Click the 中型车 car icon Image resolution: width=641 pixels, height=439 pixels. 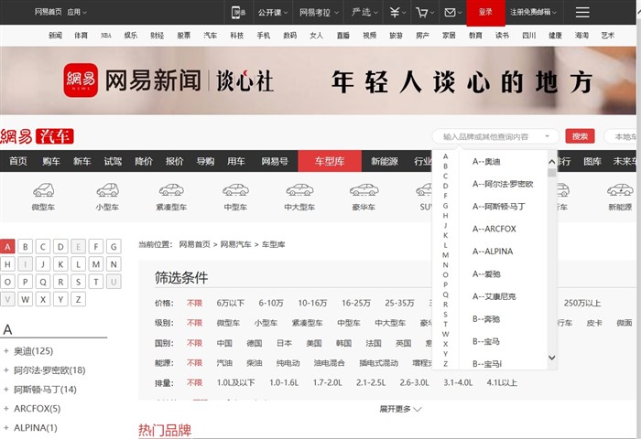pyautogui.click(x=235, y=190)
